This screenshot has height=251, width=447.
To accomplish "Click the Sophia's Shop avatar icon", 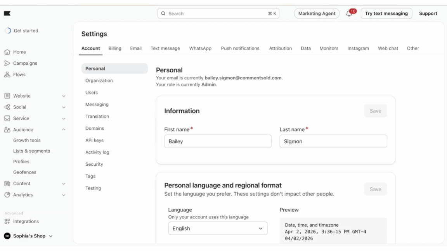I will 7,236.
